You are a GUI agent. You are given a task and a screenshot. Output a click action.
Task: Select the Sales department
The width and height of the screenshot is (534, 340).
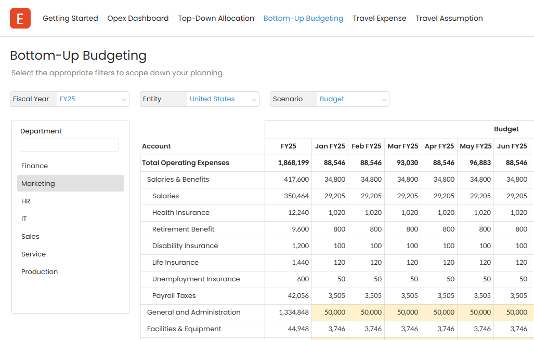pos(30,237)
